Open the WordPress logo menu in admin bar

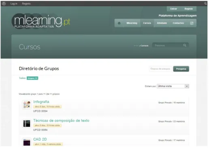coord(4,4)
